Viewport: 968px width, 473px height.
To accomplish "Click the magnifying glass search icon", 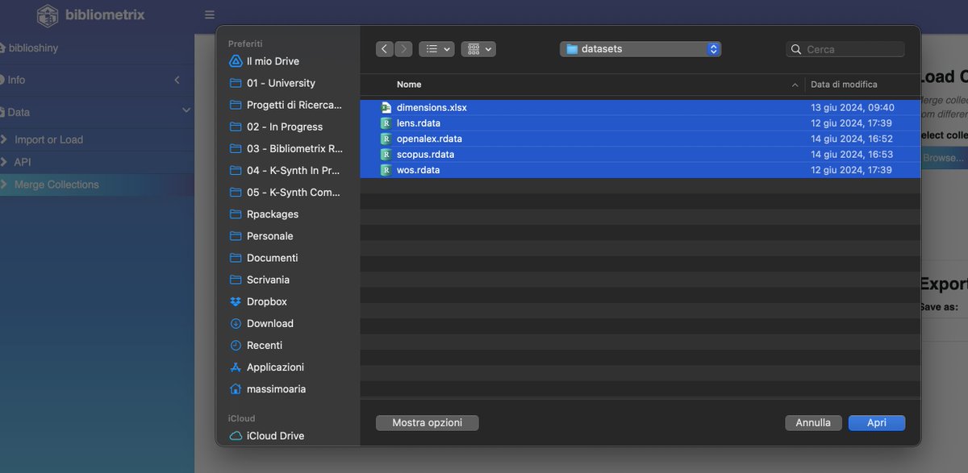I will pyautogui.click(x=796, y=49).
